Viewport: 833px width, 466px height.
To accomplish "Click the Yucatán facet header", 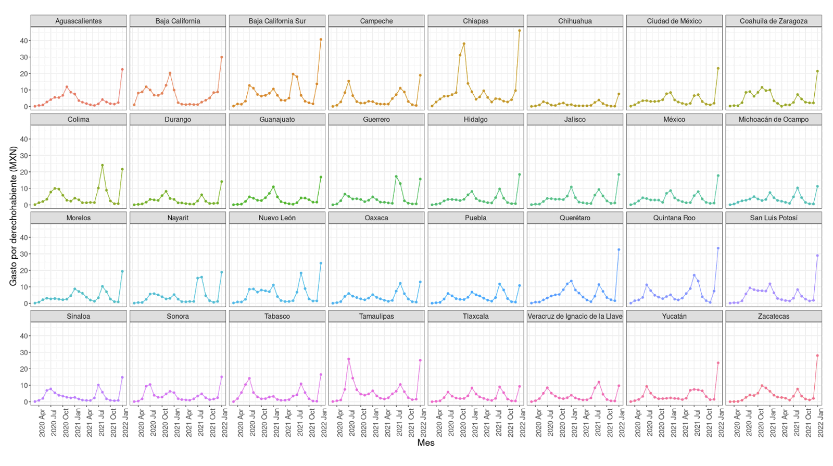I will pyautogui.click(x=674, y=316).
